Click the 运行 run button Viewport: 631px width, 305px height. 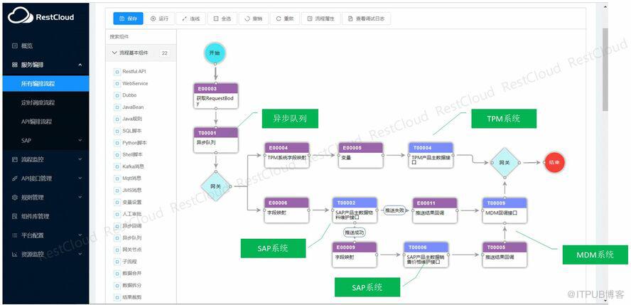pyautogui.click(x=159, y=18)
